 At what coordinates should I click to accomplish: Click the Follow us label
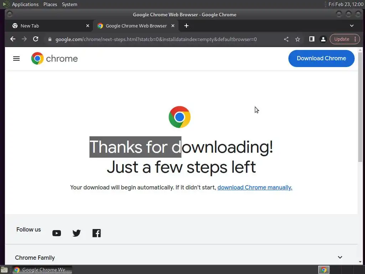(29, 229)
